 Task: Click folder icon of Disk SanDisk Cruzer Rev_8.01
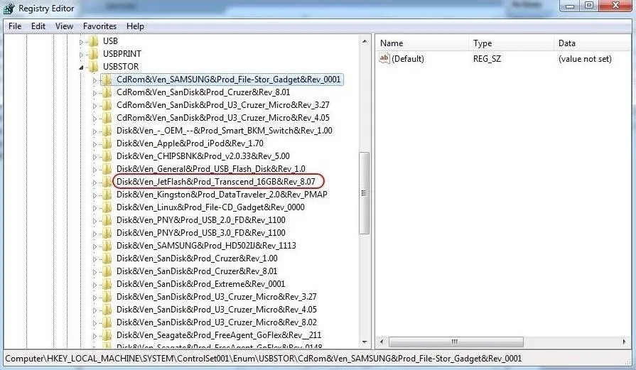[107, 271]
